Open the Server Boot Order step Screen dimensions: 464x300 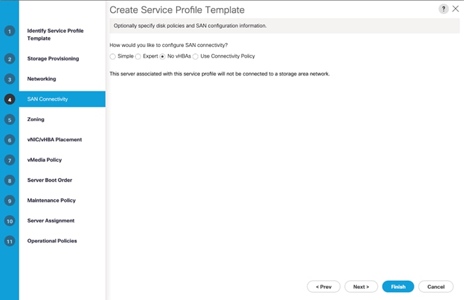pyautogui.click(x=50, y=180)
